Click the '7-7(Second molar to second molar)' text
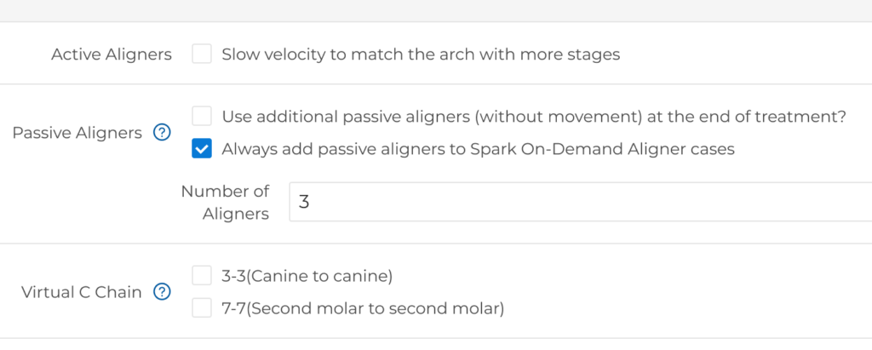Viewport: 872px width, 350px height. pyautogui.click(x=363, y=308)
